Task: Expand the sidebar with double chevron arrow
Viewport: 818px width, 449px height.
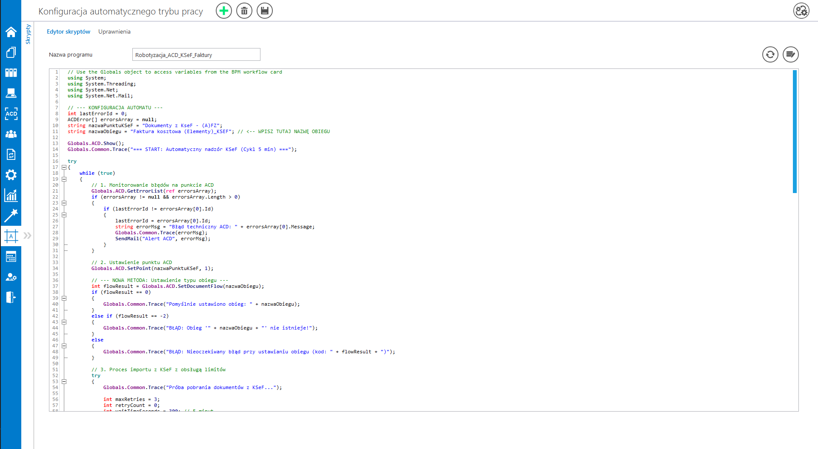Action: click(x=28, y=236)
